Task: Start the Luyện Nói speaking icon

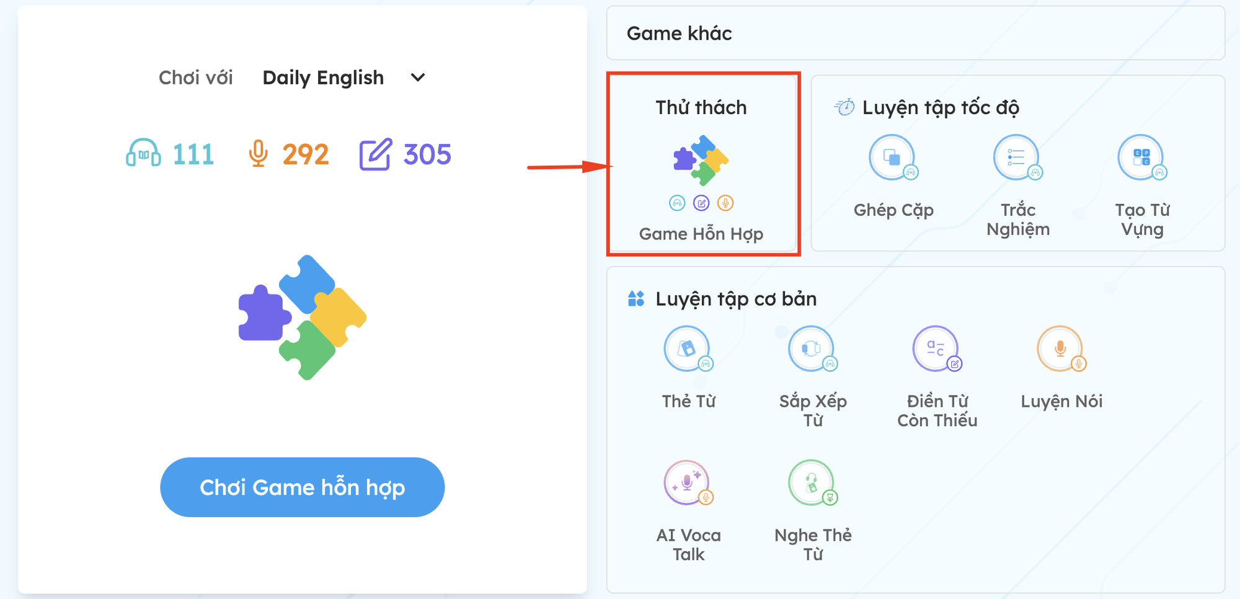Action: click(1061, 349)
